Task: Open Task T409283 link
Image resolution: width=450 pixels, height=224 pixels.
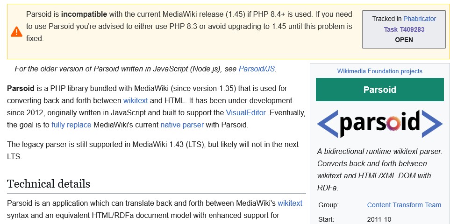Action: coord(404,29)
